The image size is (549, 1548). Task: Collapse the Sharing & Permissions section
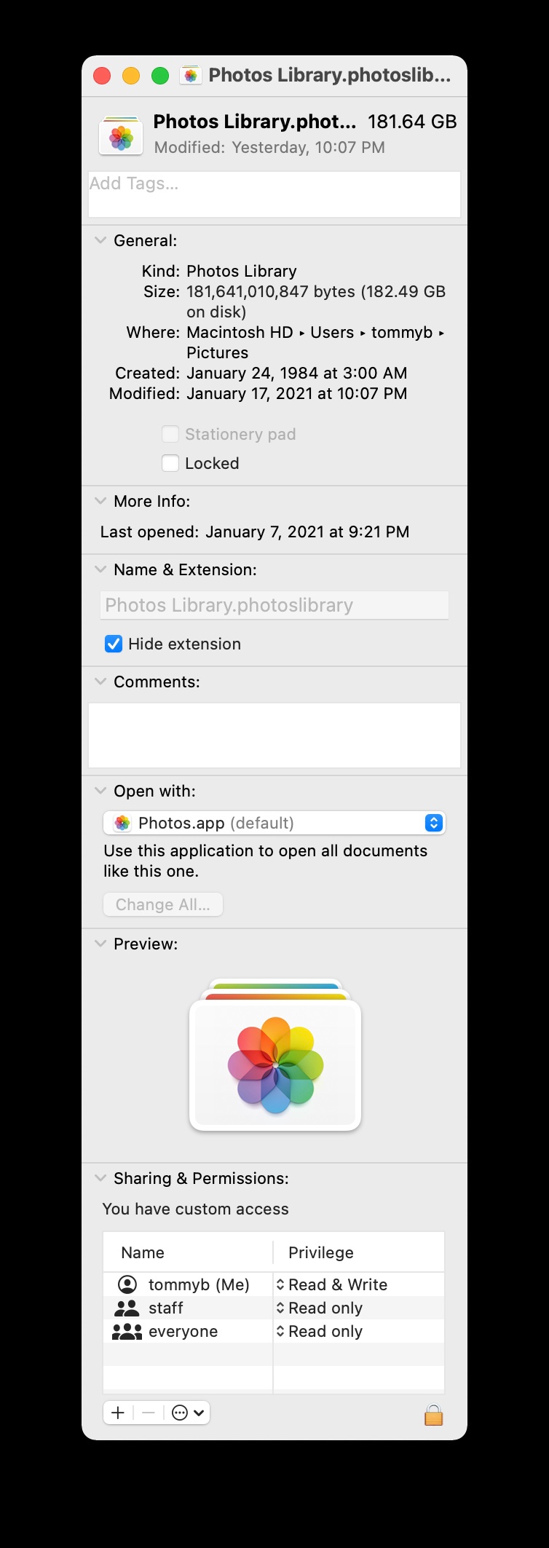[x=100, y=1178]
